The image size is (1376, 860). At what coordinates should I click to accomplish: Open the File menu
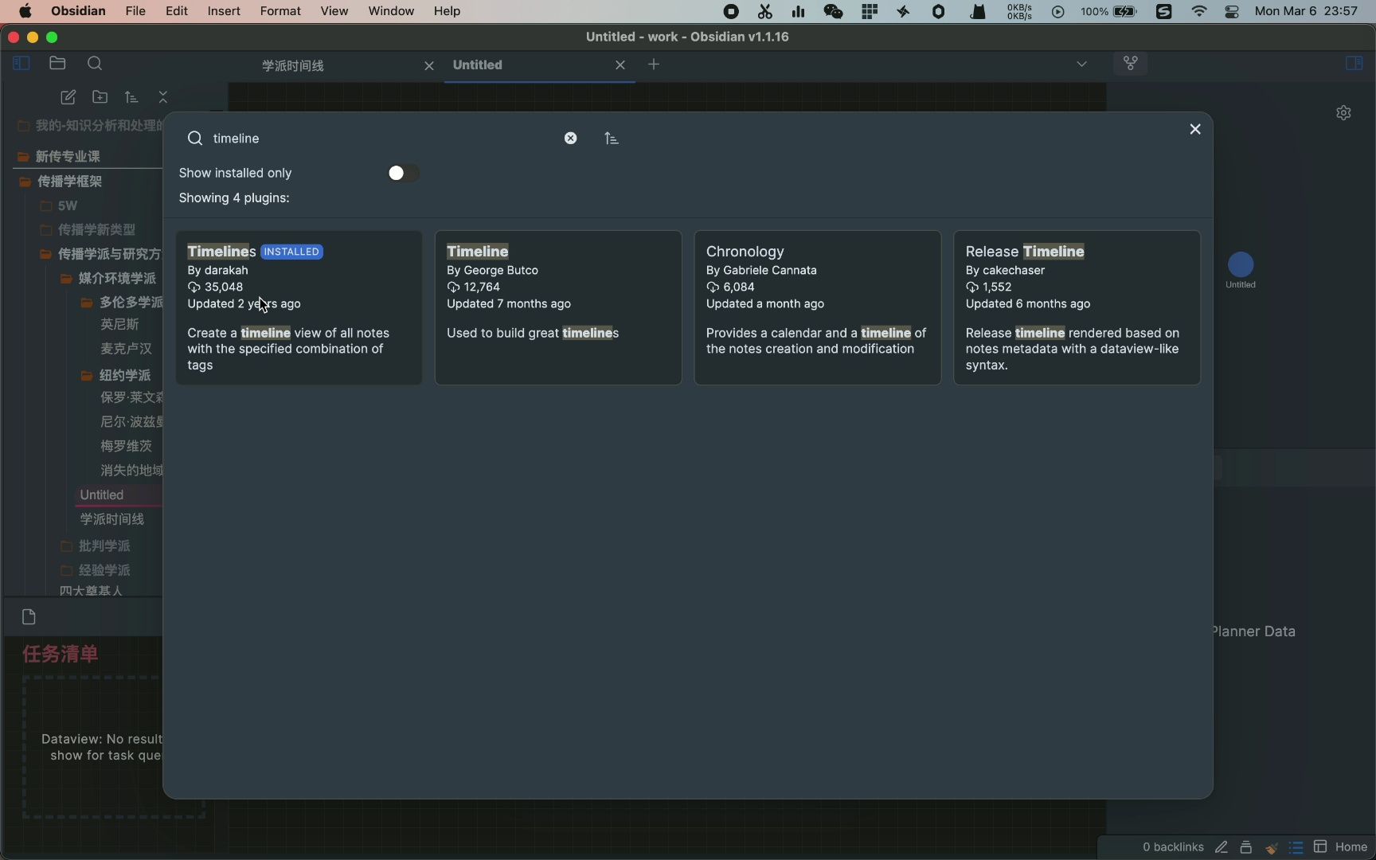[135, 11]
